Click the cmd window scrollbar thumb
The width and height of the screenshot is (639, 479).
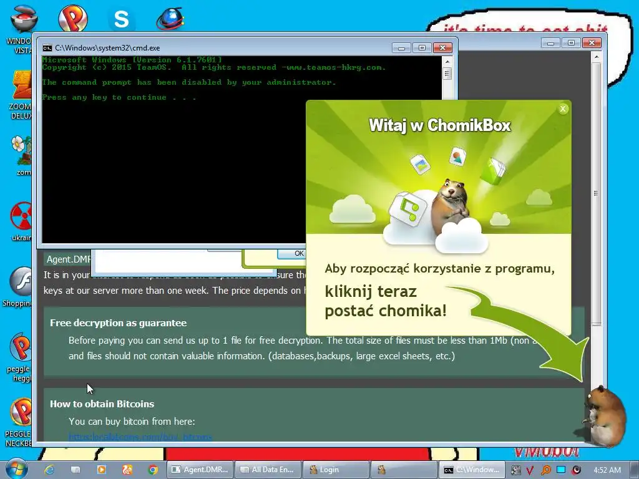coord(447,74)
